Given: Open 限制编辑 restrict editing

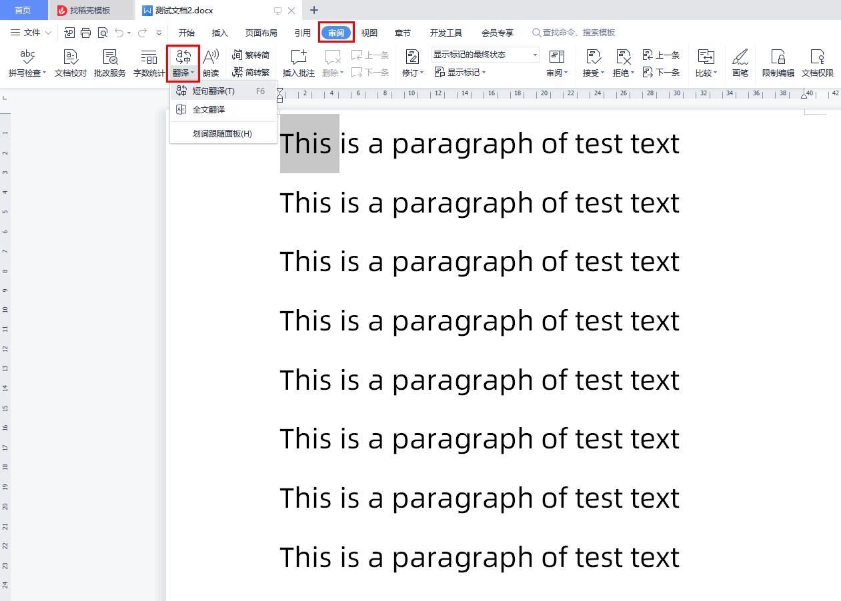Looking at the screenshot, I should [778, 63].
